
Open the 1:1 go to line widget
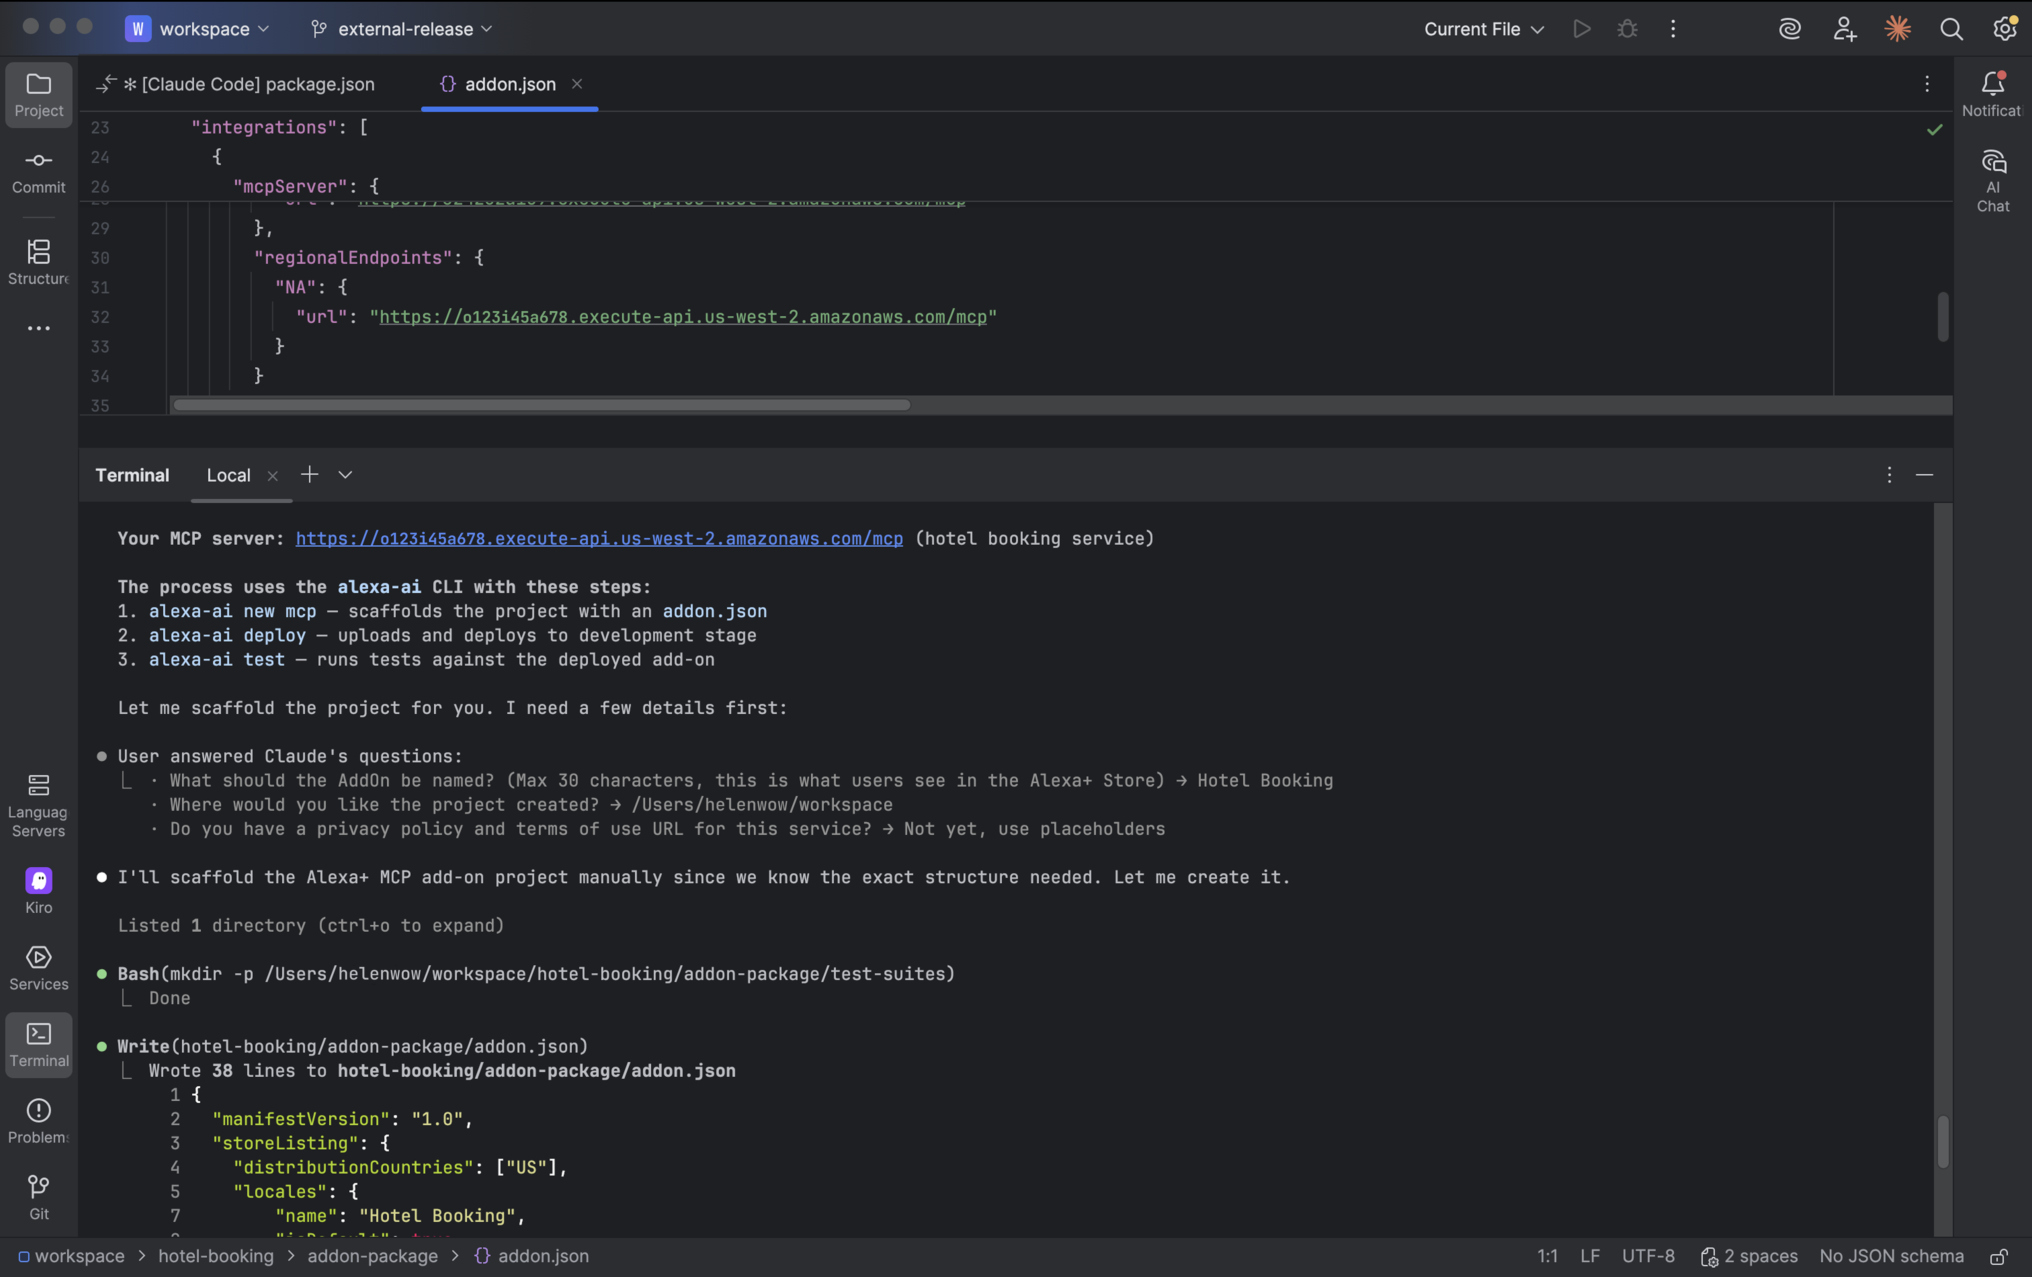(x=1547, y=1257)
